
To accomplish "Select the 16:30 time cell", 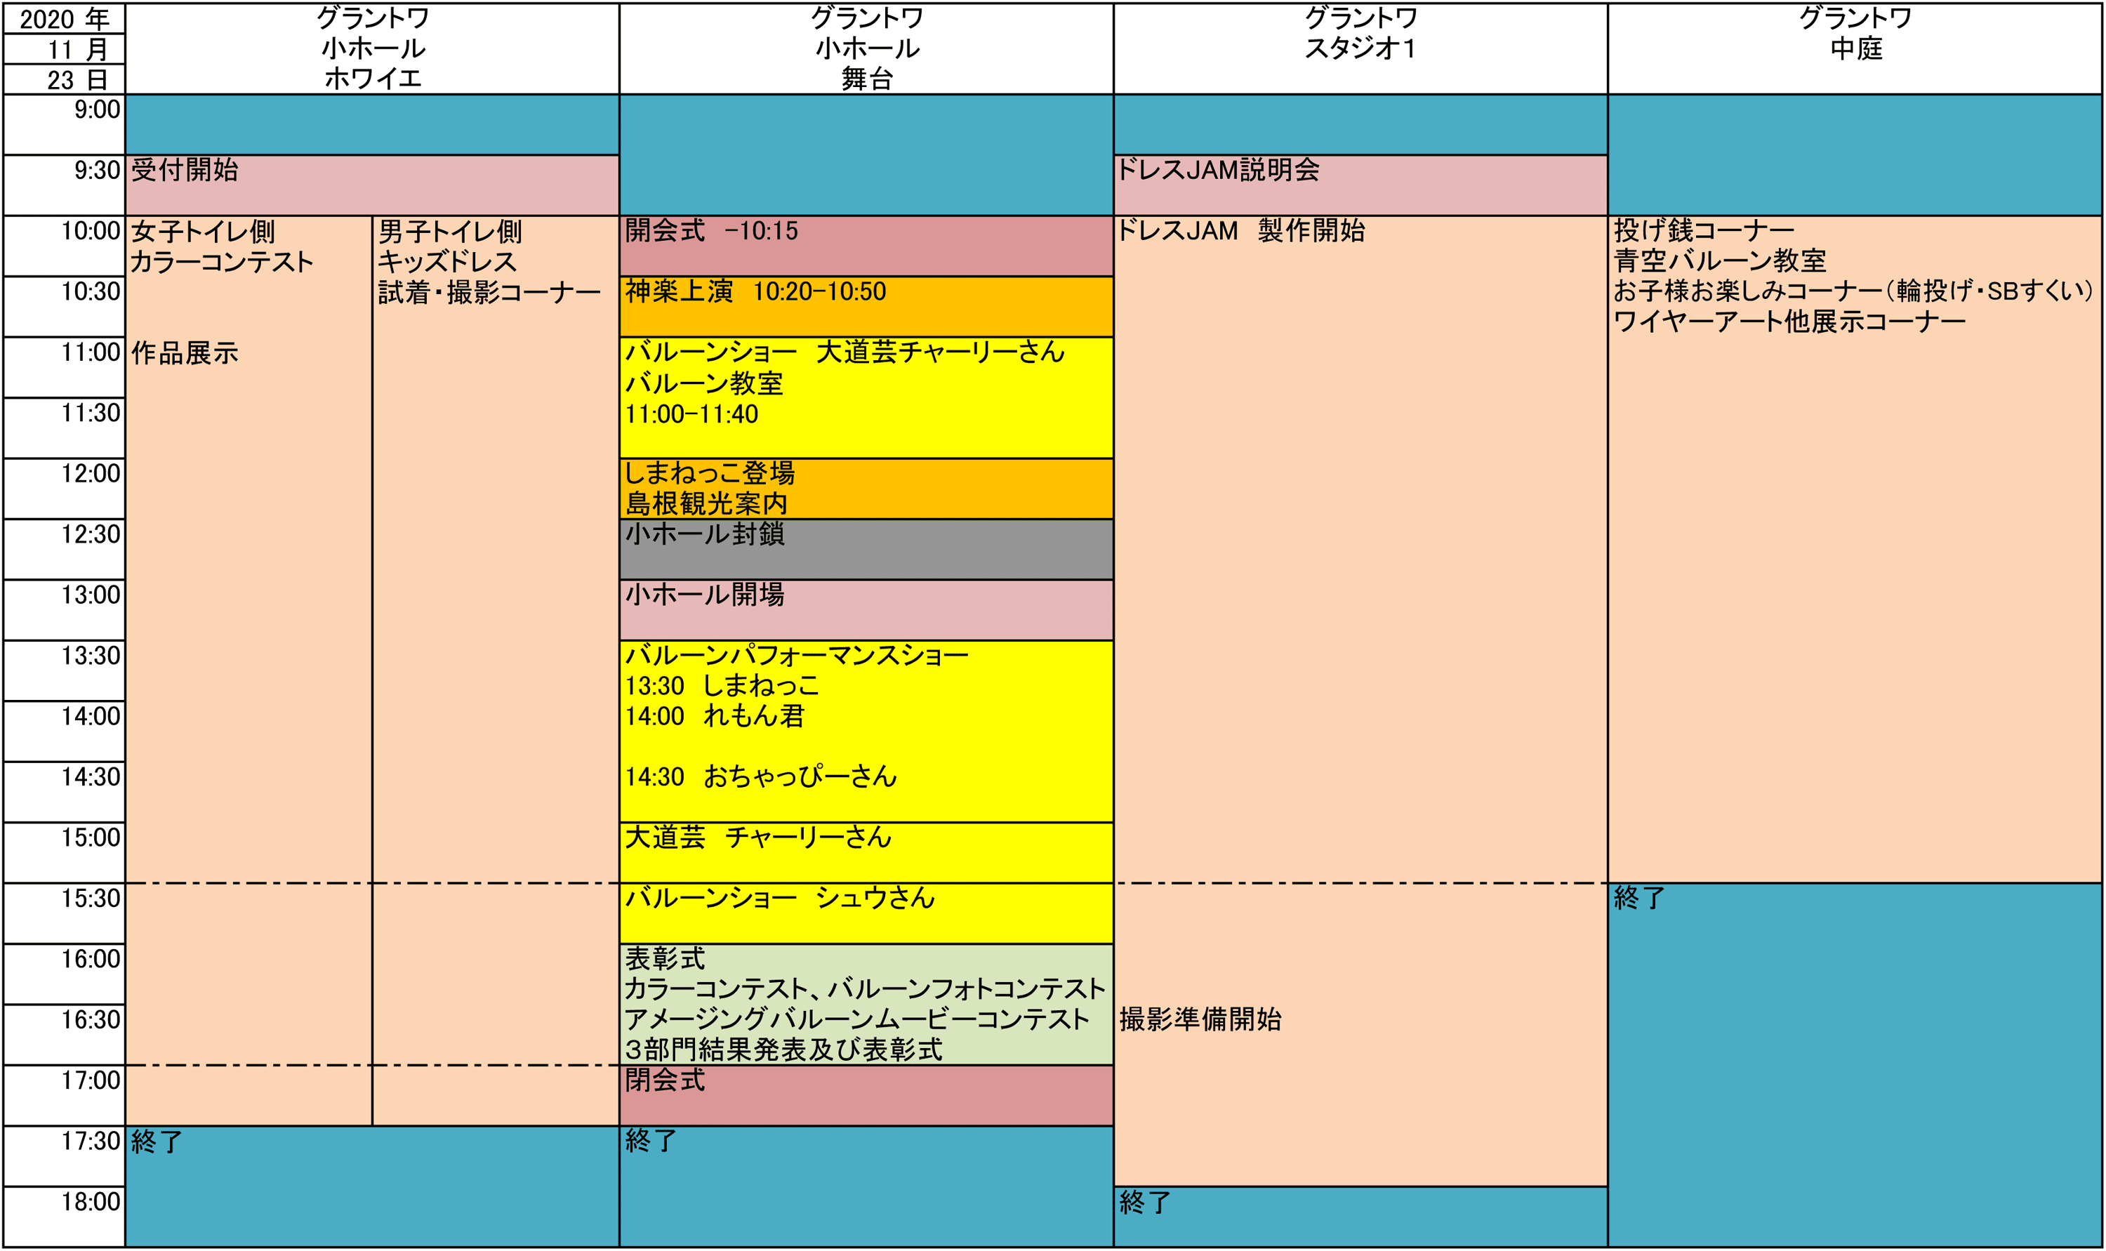I will tap(64, 1035).
